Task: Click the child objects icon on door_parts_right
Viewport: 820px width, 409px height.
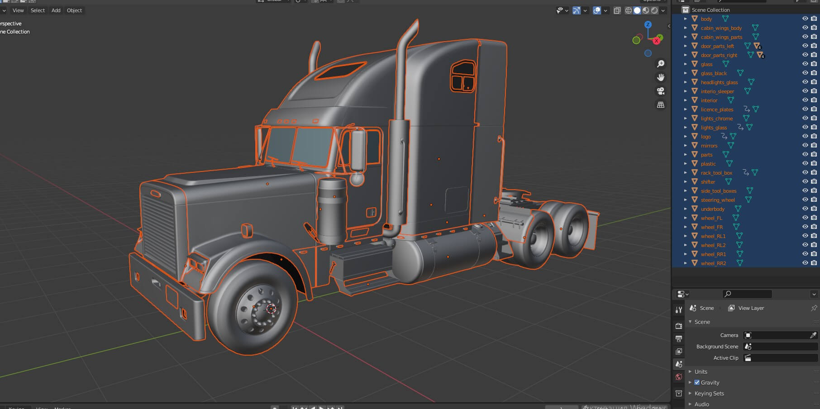Action: click(760, 55)
